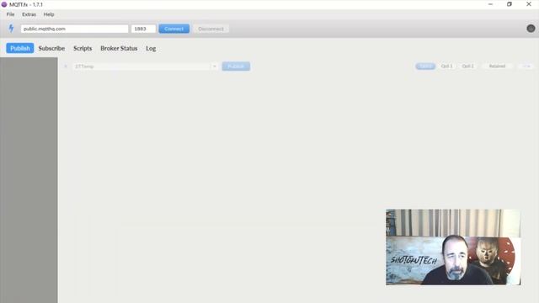Screen dimensions: 539x303
Task: Click the faded Publish message button
Action: [x=236, y=66]
